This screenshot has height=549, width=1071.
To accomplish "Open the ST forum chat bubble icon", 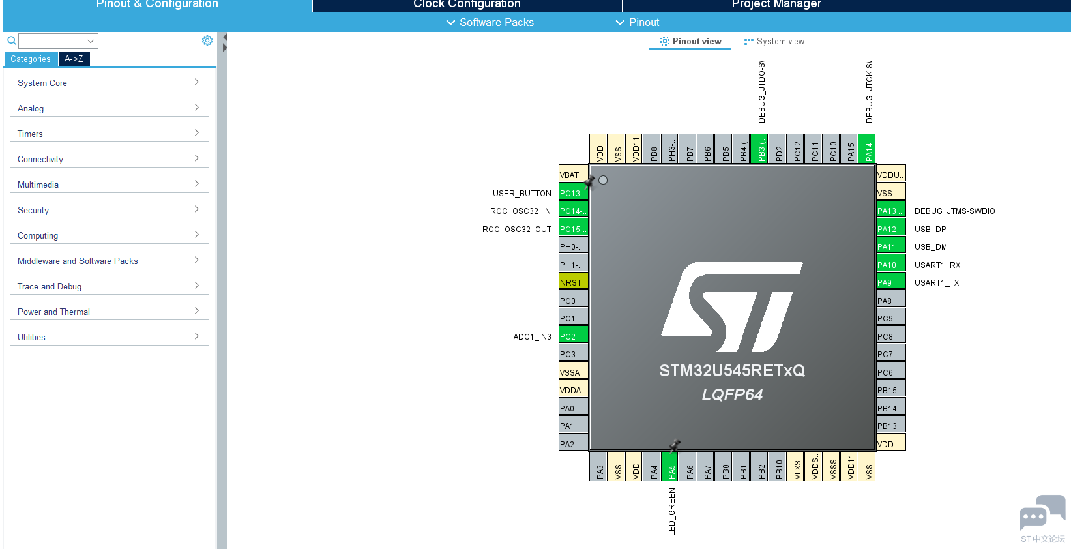I will (1042, 513).
